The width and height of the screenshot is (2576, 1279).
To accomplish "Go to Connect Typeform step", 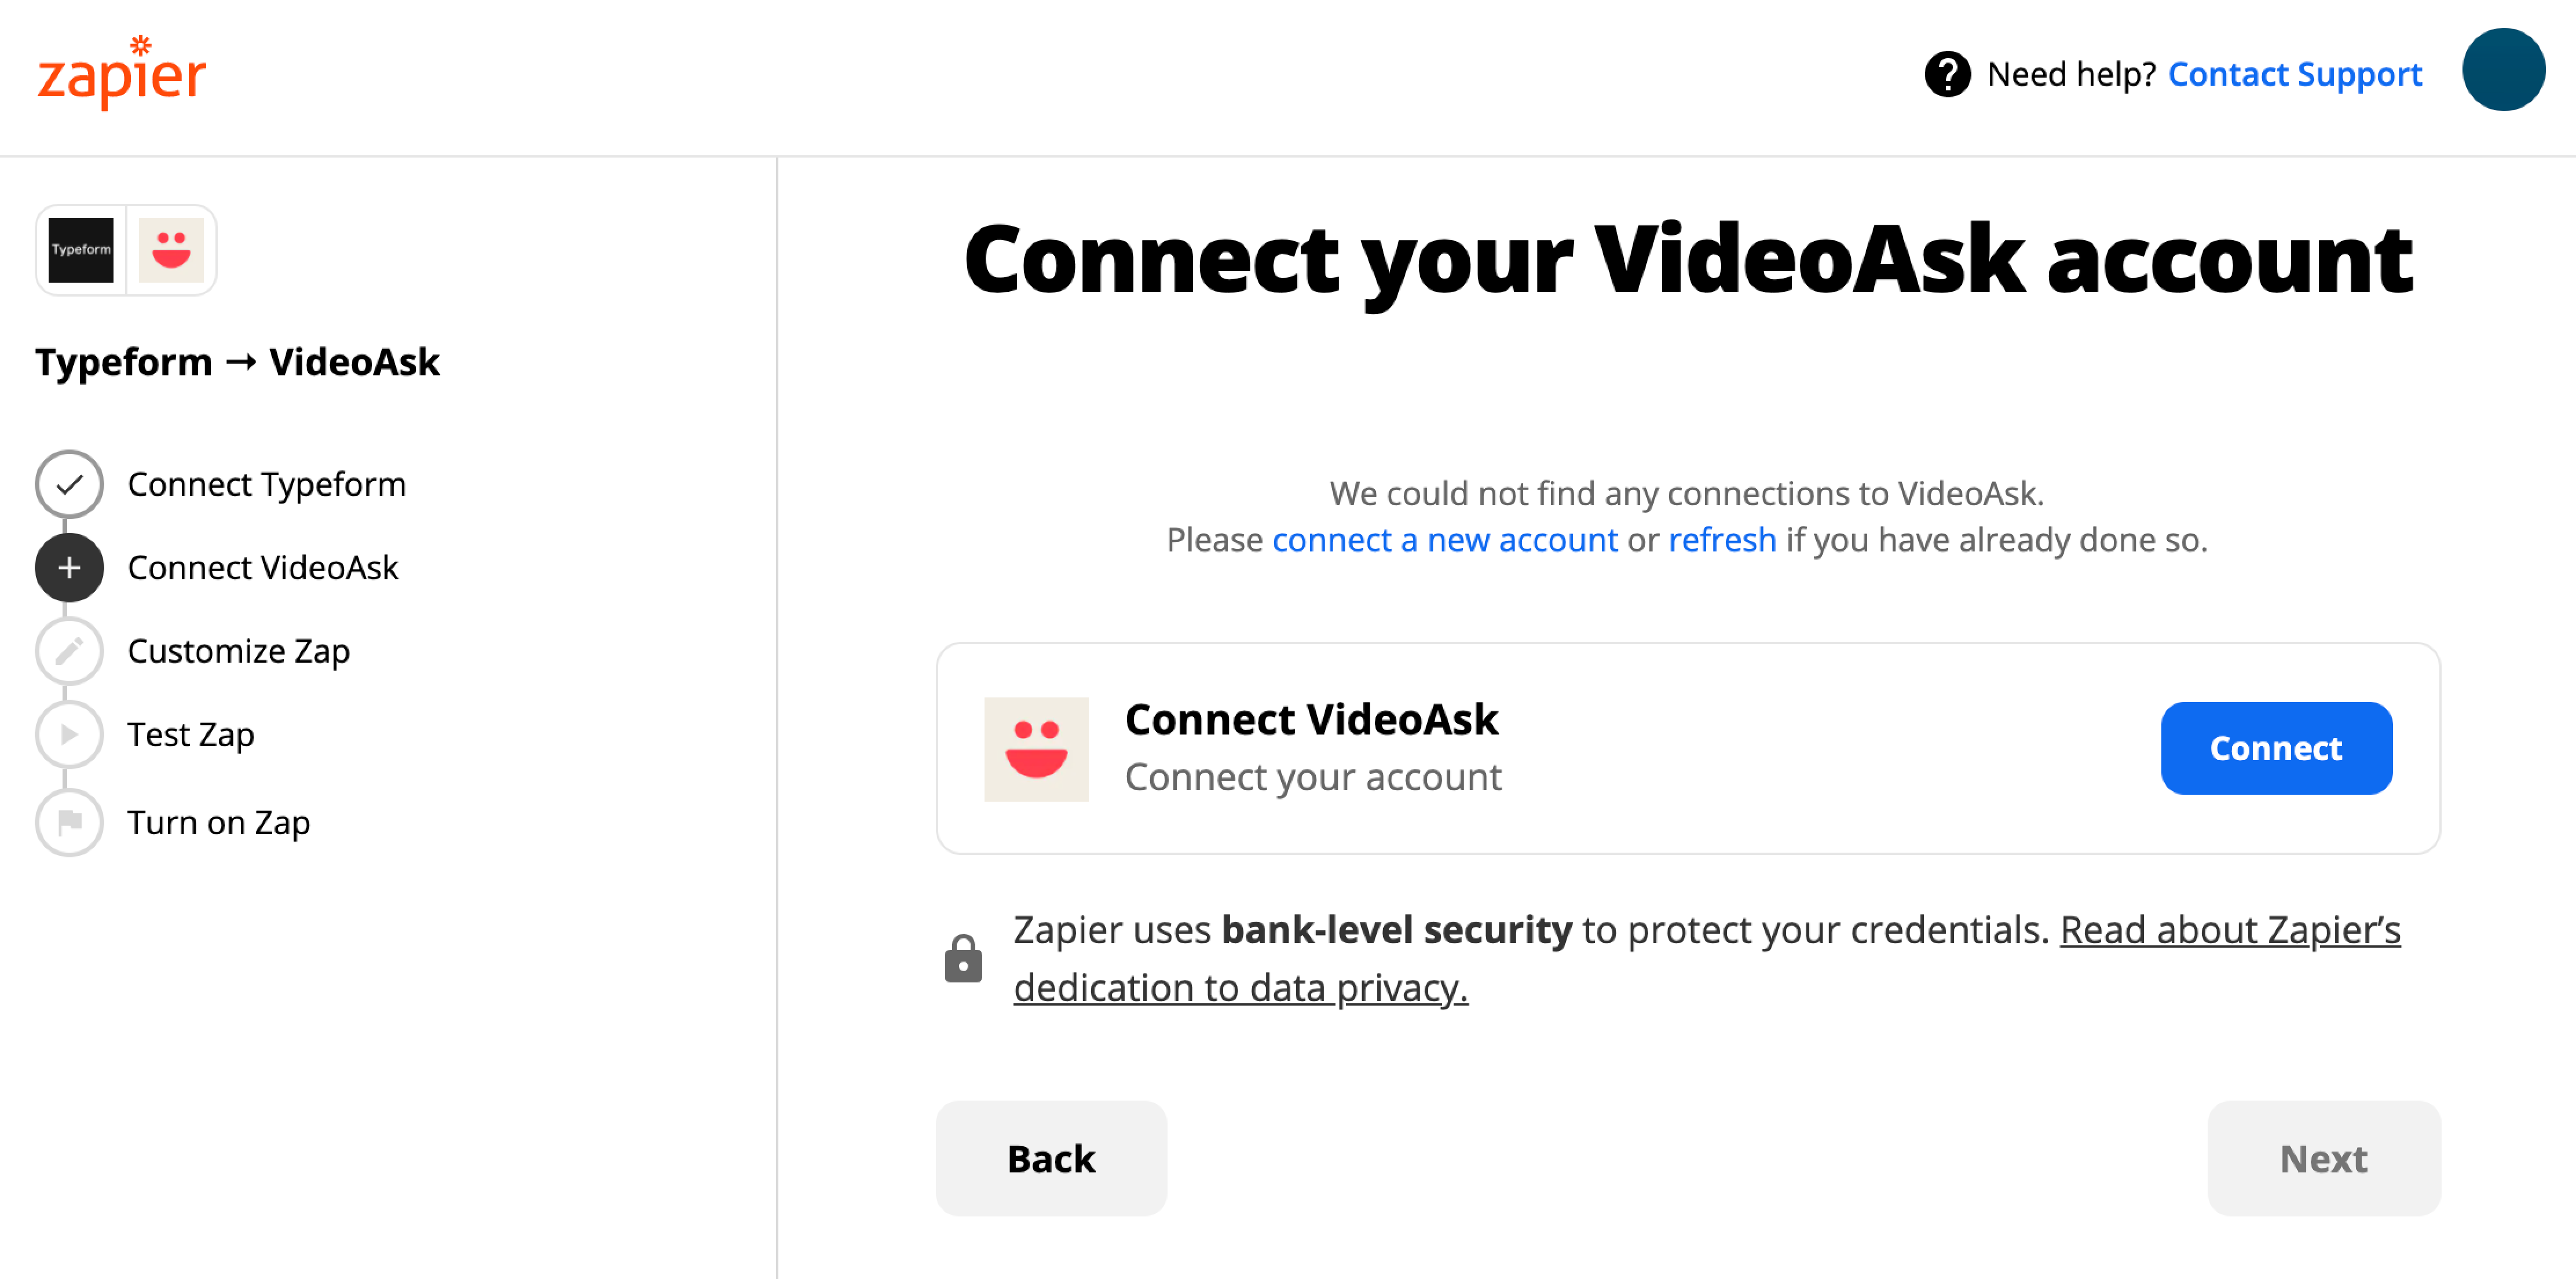I will [x=267, y=484].
